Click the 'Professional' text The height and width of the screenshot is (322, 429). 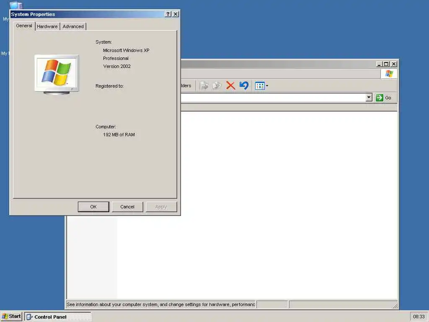coord(116,58)
